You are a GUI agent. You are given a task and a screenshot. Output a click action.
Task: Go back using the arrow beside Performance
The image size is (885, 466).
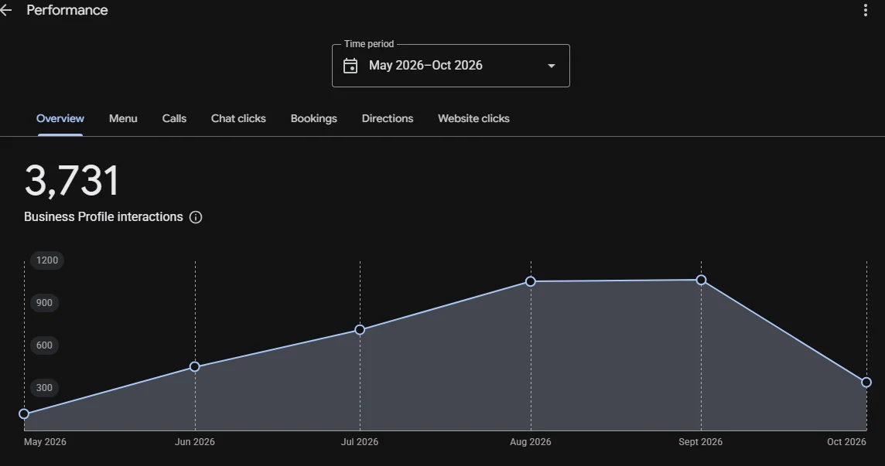[5, 10]
